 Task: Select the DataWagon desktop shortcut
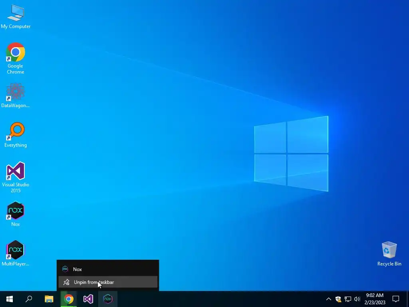(x=16, y=96)
